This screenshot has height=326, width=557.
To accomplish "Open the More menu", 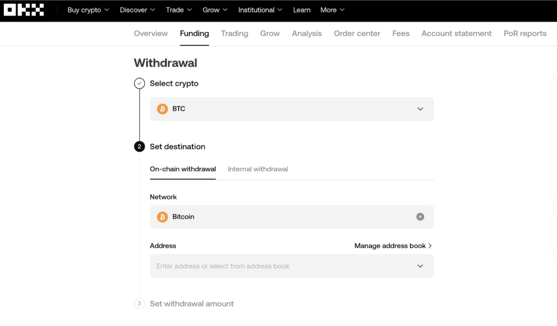I will pos(332,10).
